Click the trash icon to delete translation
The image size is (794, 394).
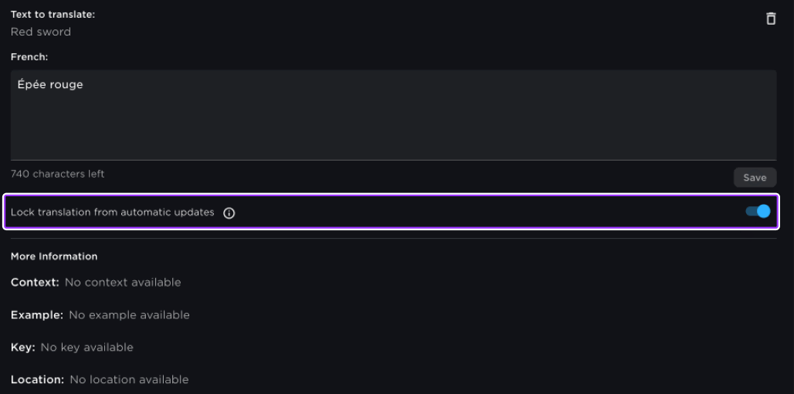point(770,19)
